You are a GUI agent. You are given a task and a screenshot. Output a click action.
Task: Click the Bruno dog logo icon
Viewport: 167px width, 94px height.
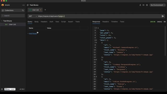click(3, 5)
